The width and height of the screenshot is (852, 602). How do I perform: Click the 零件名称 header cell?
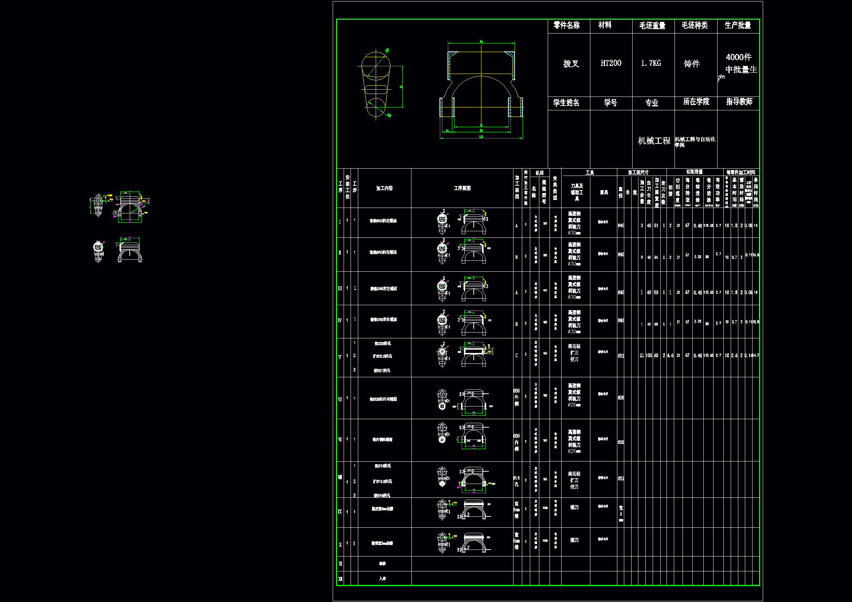pos(567,25)
